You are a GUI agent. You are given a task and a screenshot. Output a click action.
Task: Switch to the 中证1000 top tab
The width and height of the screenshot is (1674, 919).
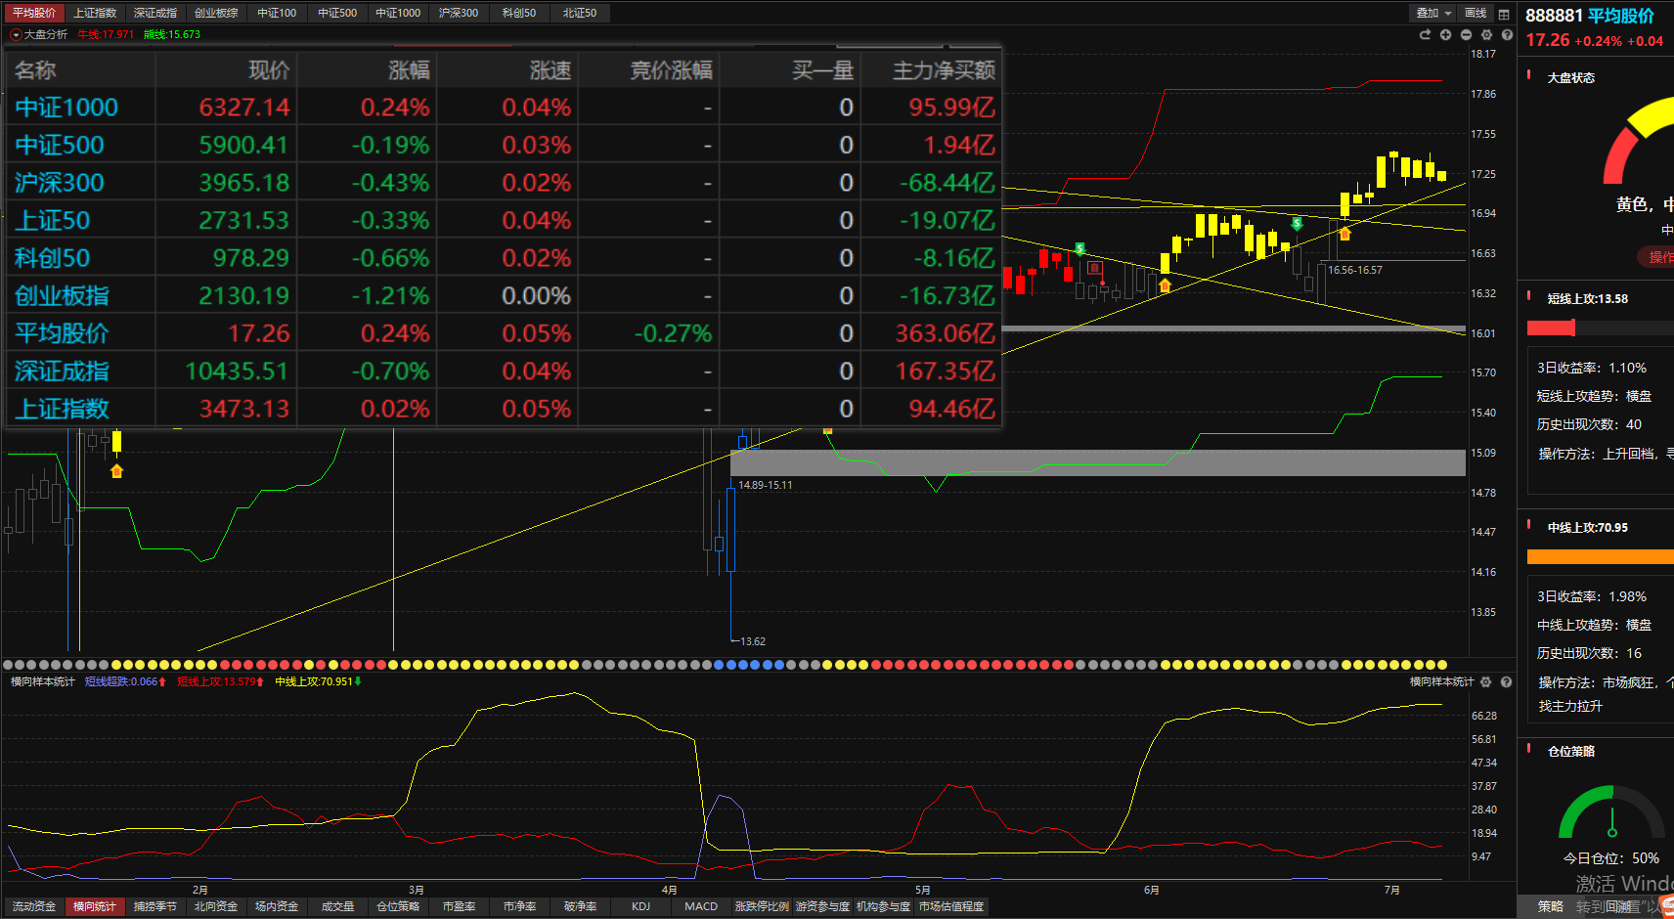point(398,13)
